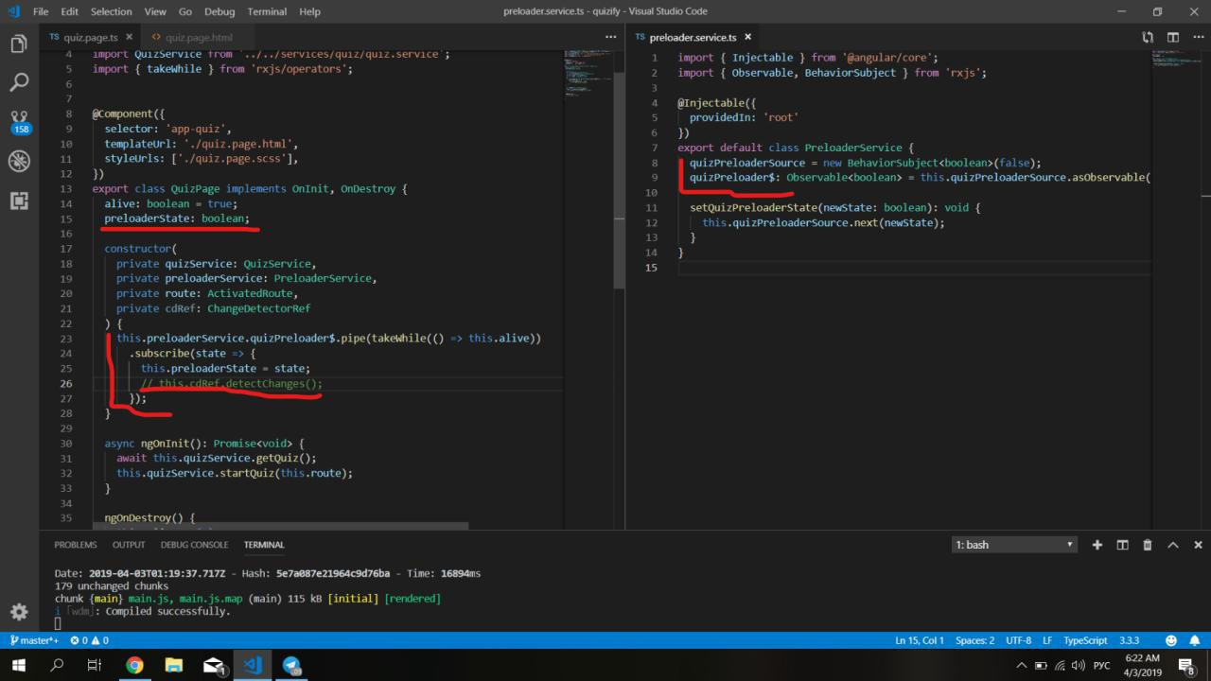Click the feedback smiley in status bar
The width and height of the screenshot is (1211, 681).
coord(1172,640)
